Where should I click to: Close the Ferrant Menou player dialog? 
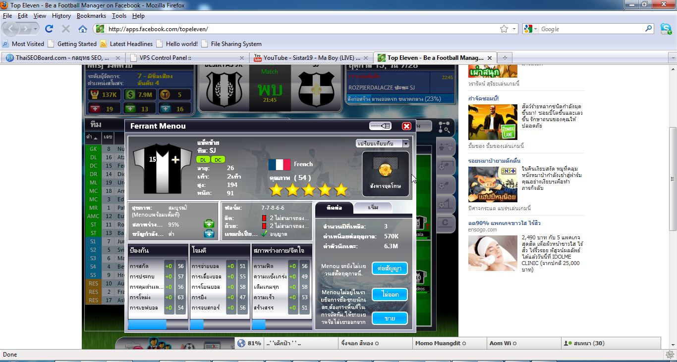[406, 126]
